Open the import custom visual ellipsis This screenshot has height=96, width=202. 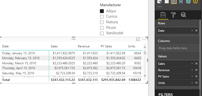tap(160, 7)
